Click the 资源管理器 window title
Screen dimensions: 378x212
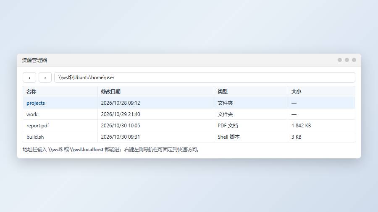[x=34, y=60]
